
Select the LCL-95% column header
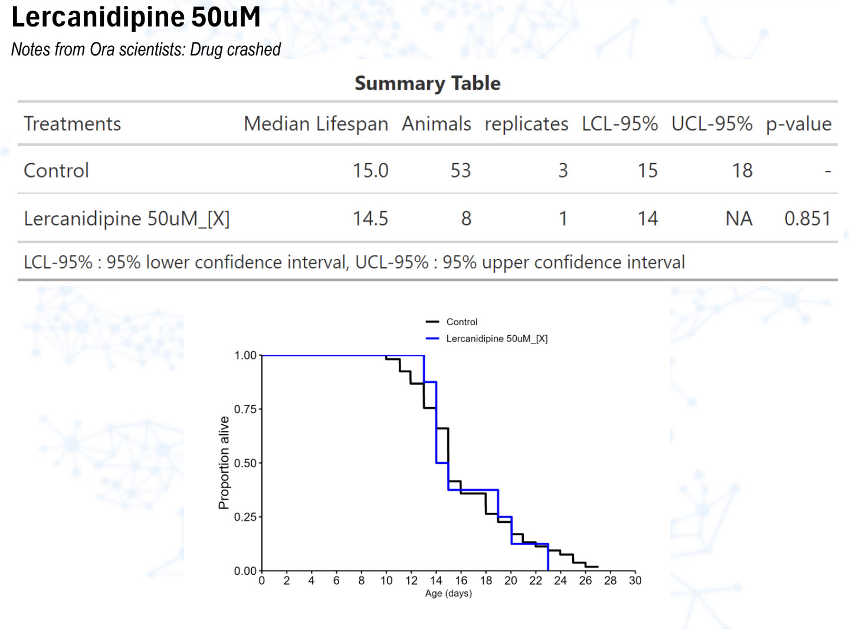pos(619,124)
